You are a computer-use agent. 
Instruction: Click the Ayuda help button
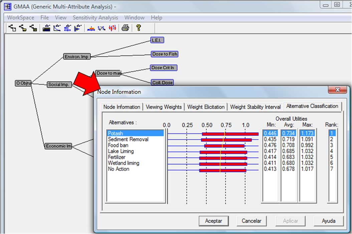click(328, 221)
